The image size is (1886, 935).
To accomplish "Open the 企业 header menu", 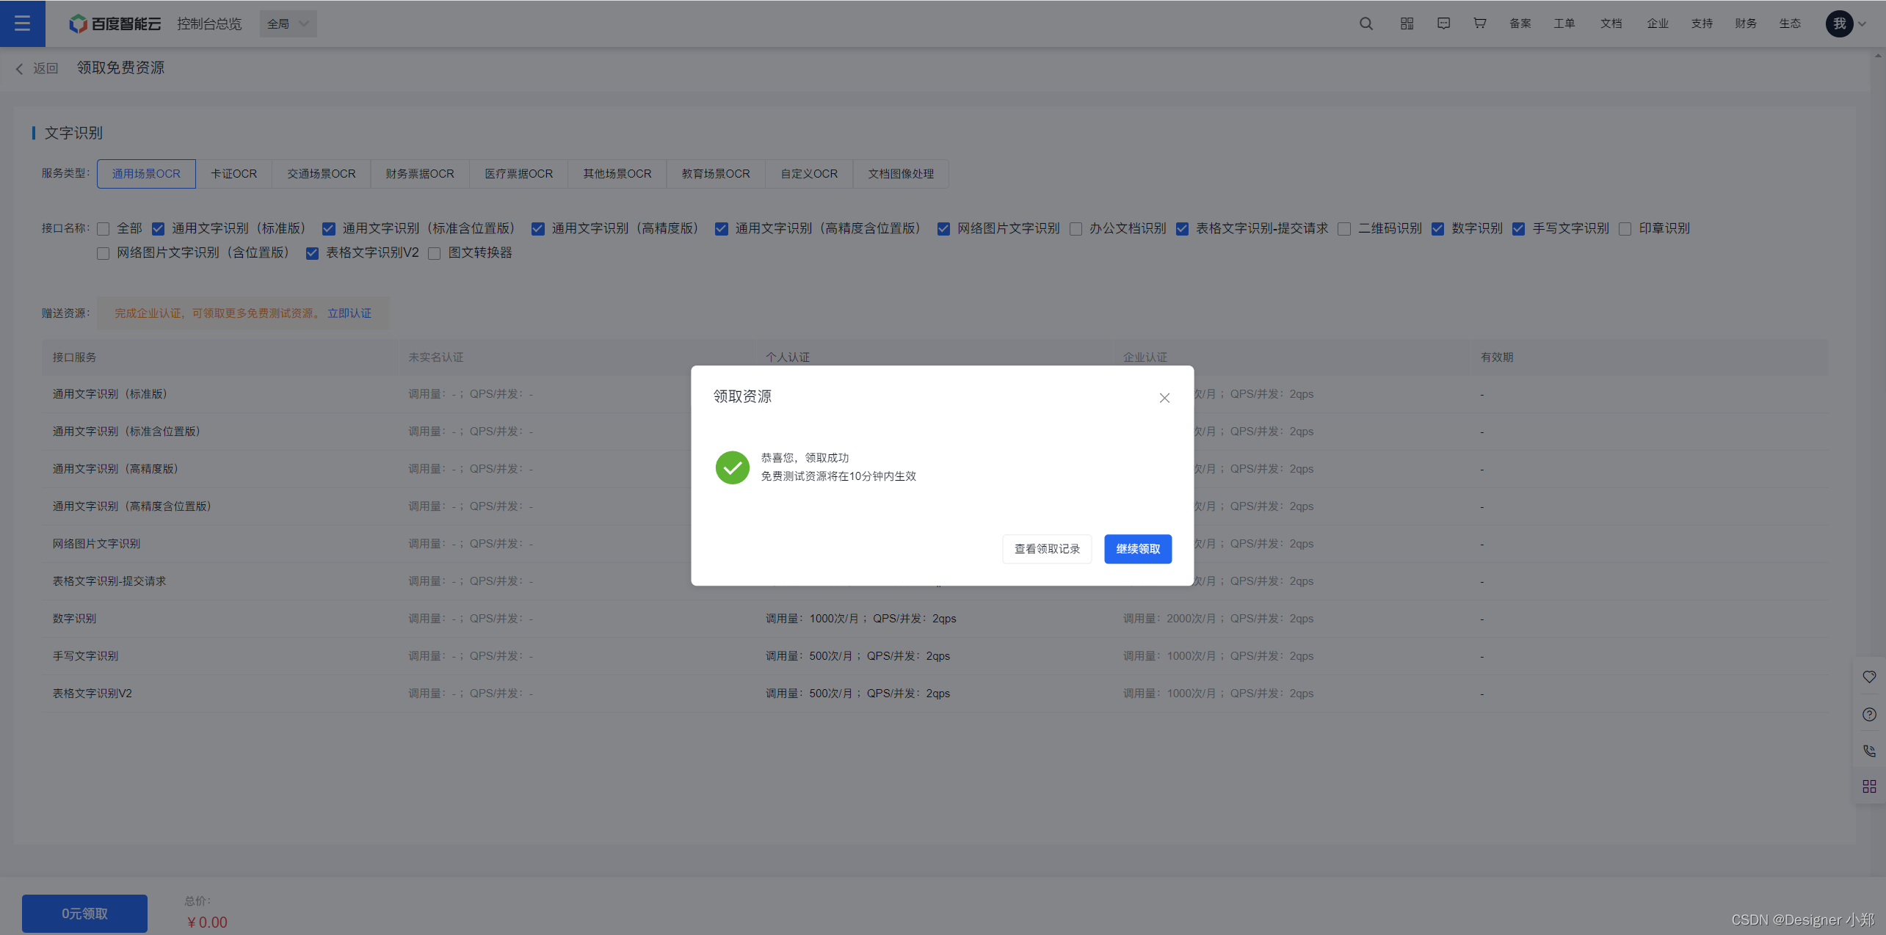I will [1658, 23].
